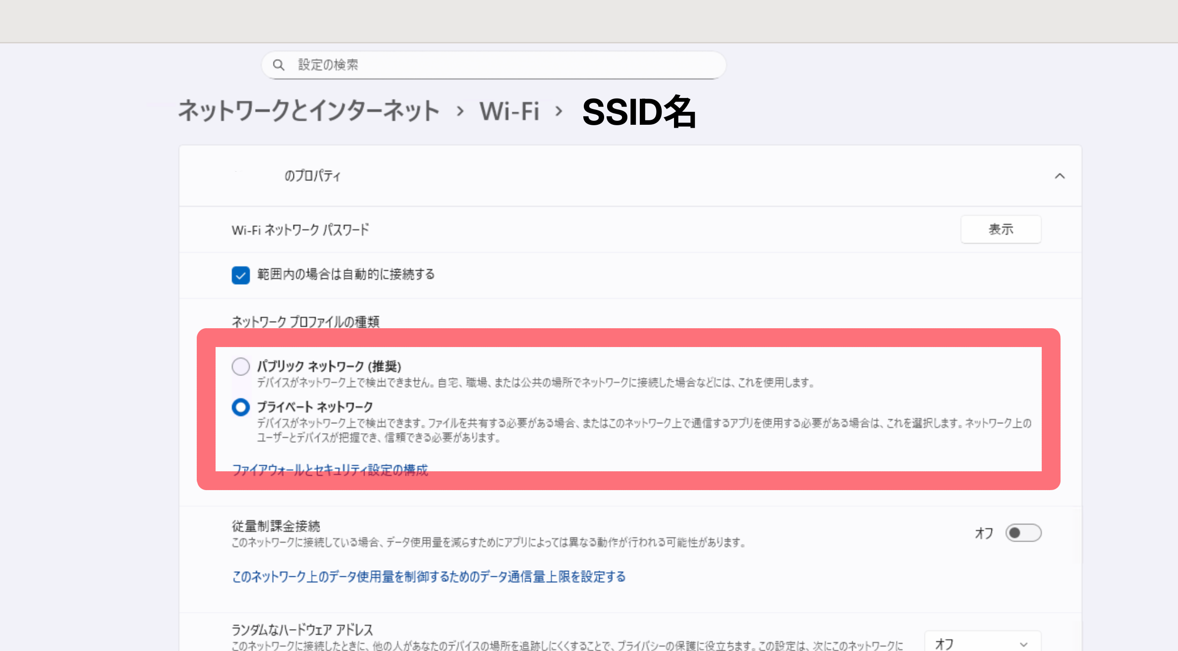
Task: Click the SSID名 breadcrumb entry
Action: point(639,113)
